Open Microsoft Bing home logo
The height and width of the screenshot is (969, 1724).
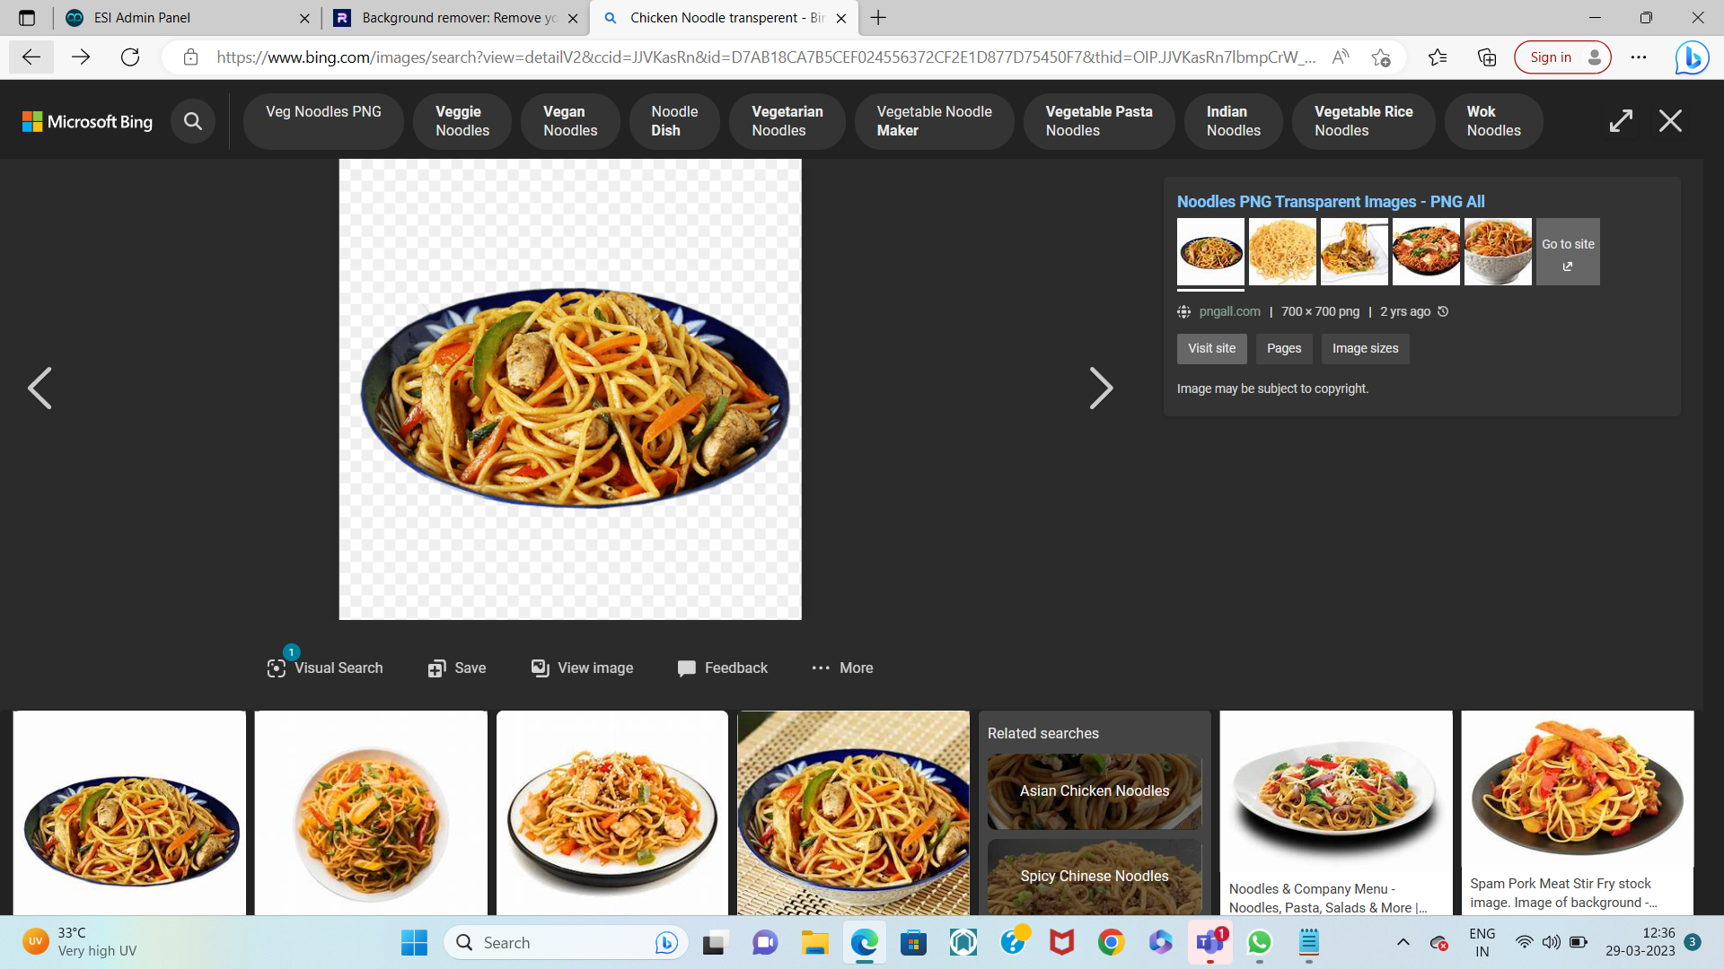click(87, 121)
